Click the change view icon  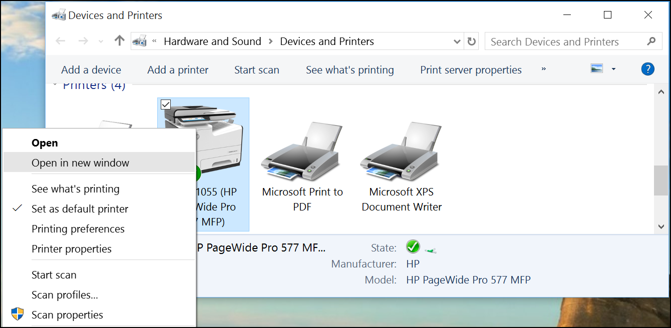596,68
